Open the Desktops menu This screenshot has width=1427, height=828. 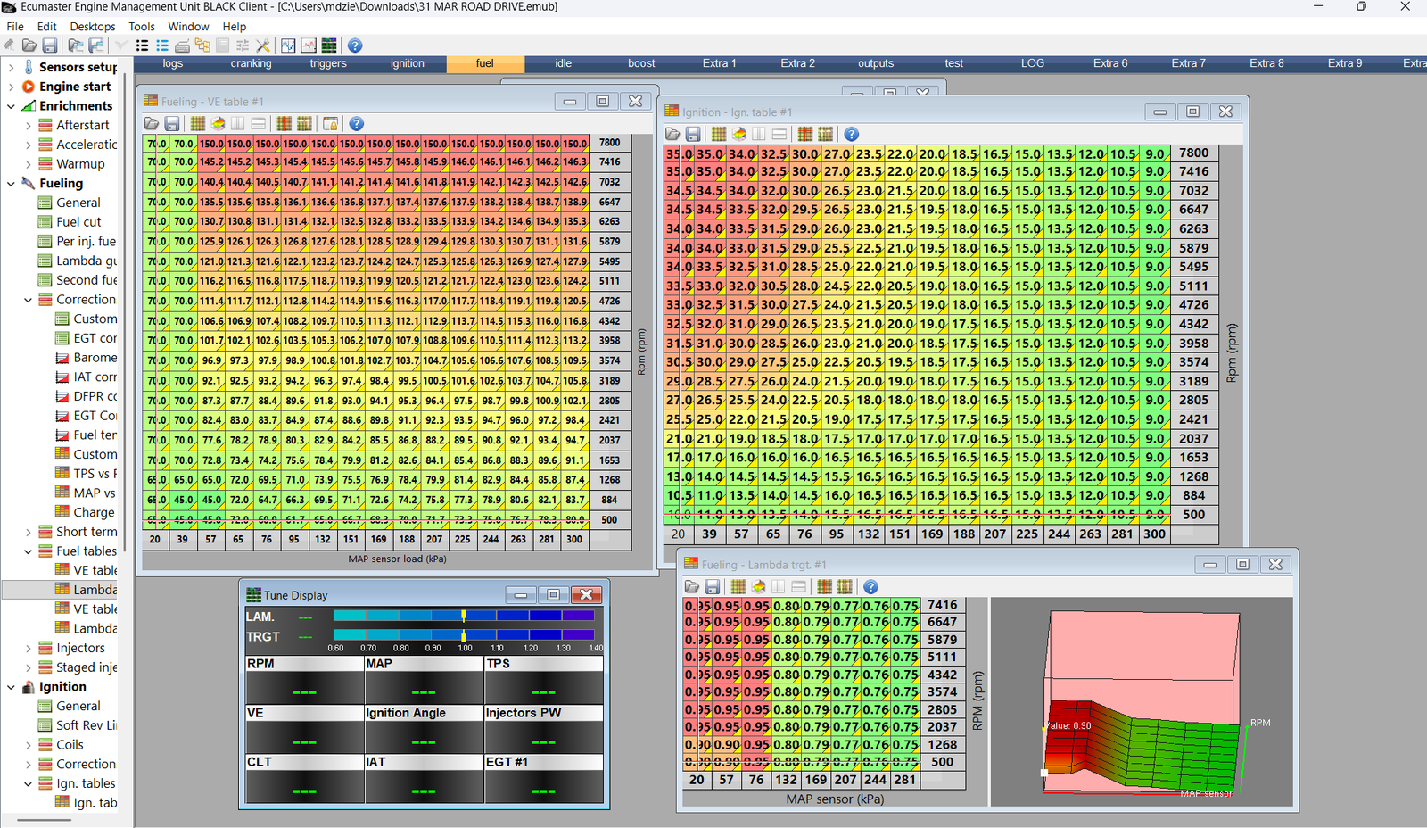[x=93, y=27]
